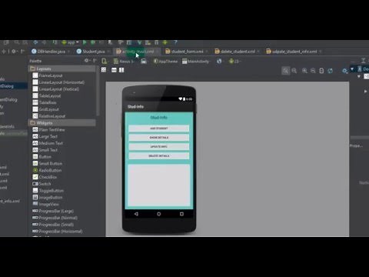
Task: Click SHOW DETAILS button in preview
Action: point(159,138)
